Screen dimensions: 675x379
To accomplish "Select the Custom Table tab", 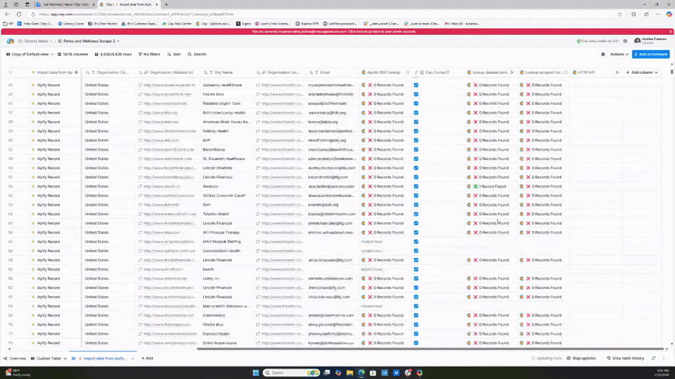I will (x=48, y=359).
